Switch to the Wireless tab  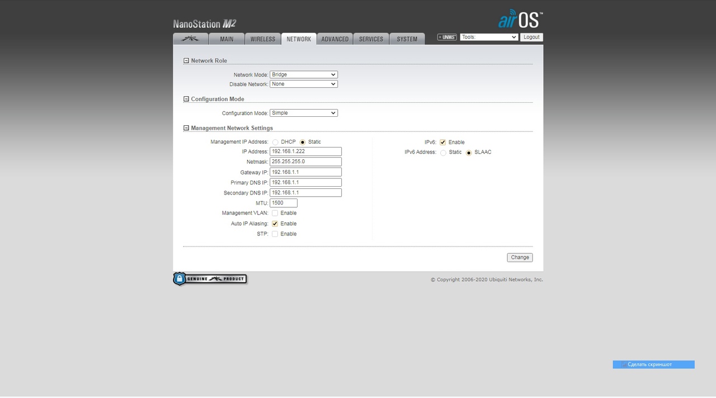tap(262, 39)
